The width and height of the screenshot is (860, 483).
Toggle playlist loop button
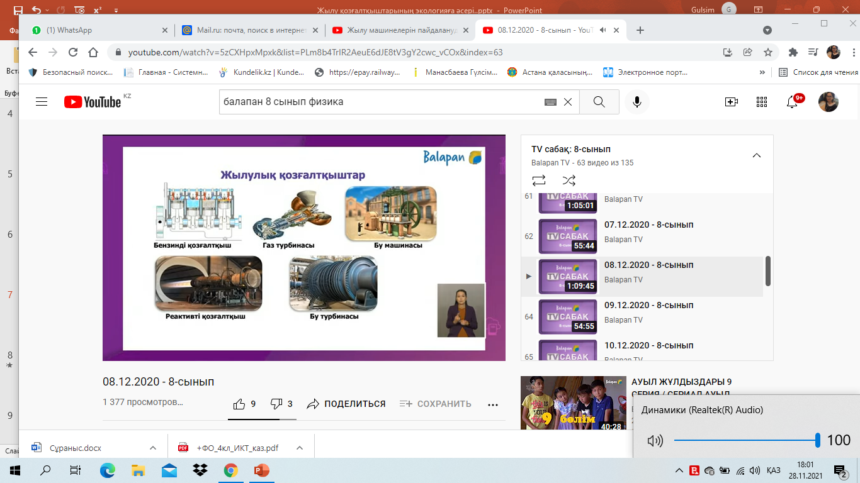point(539,180)
